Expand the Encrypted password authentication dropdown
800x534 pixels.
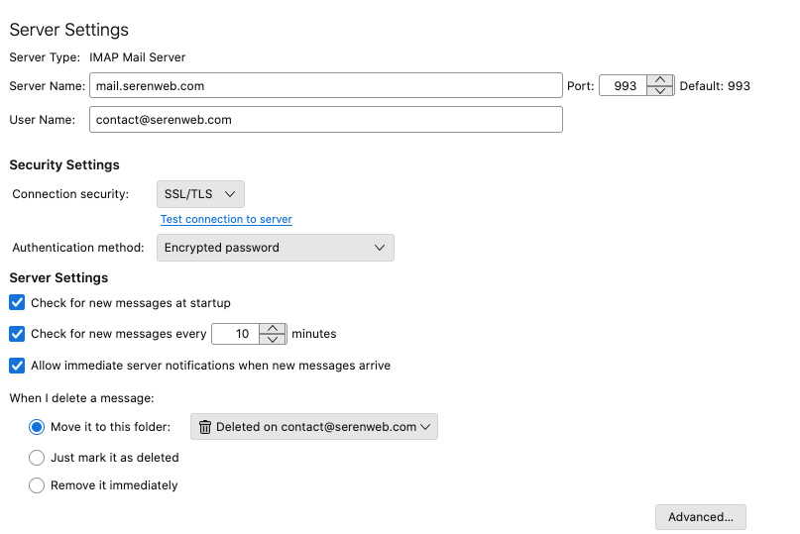tap(275, 248)
